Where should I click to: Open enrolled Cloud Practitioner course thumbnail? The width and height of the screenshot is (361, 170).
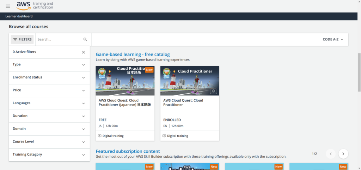(x=190, y=81)
